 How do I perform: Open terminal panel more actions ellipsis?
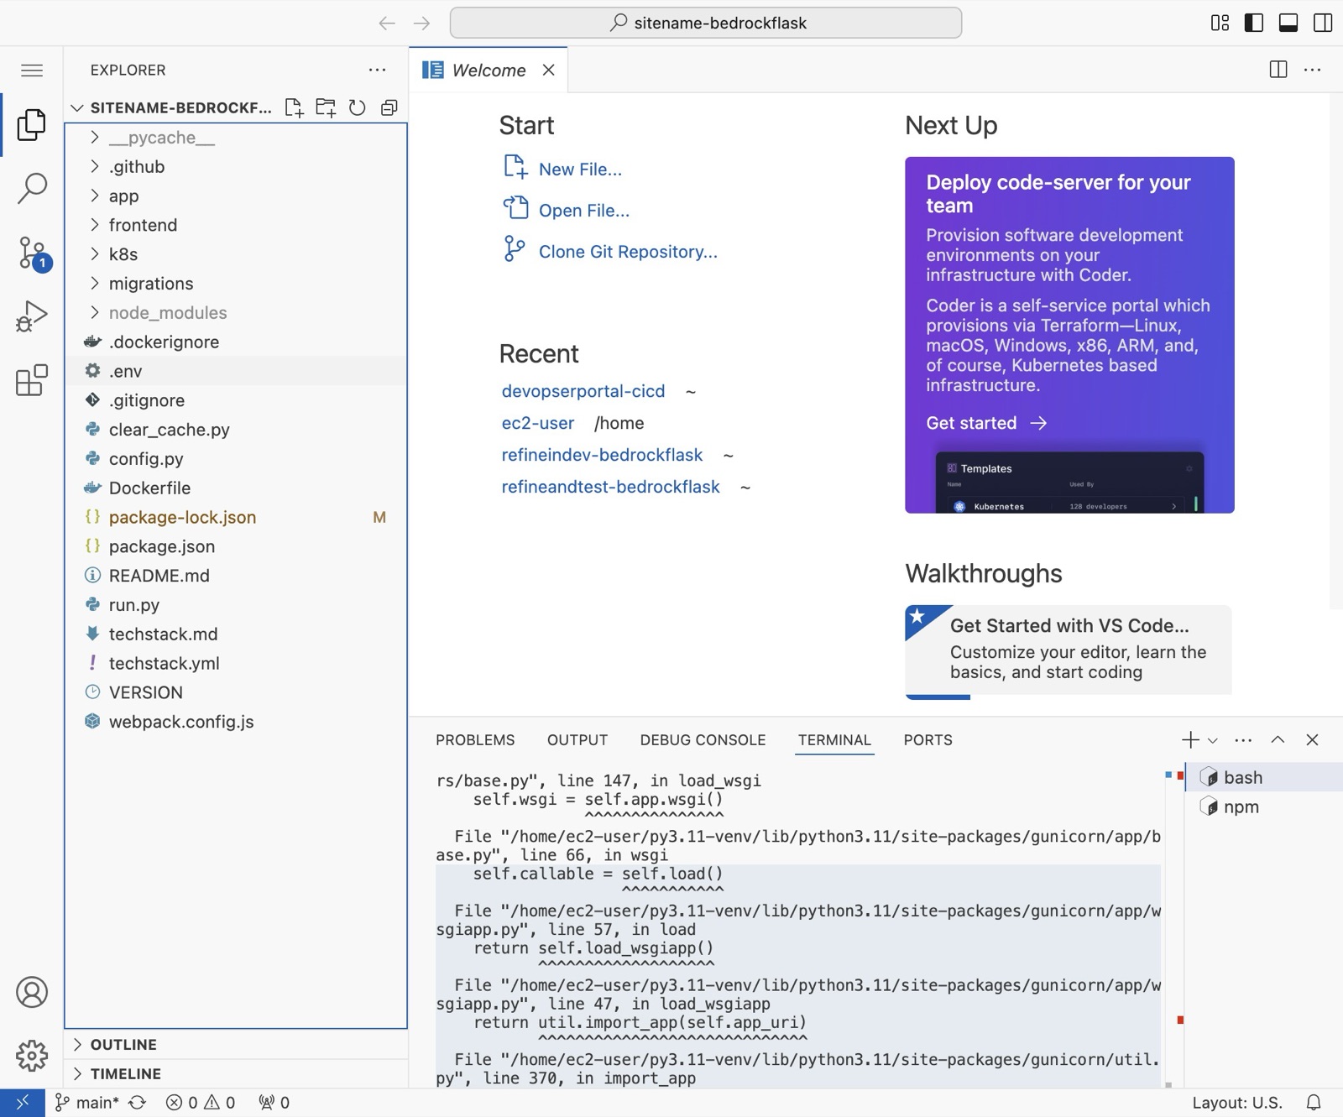coord(1243,739)
